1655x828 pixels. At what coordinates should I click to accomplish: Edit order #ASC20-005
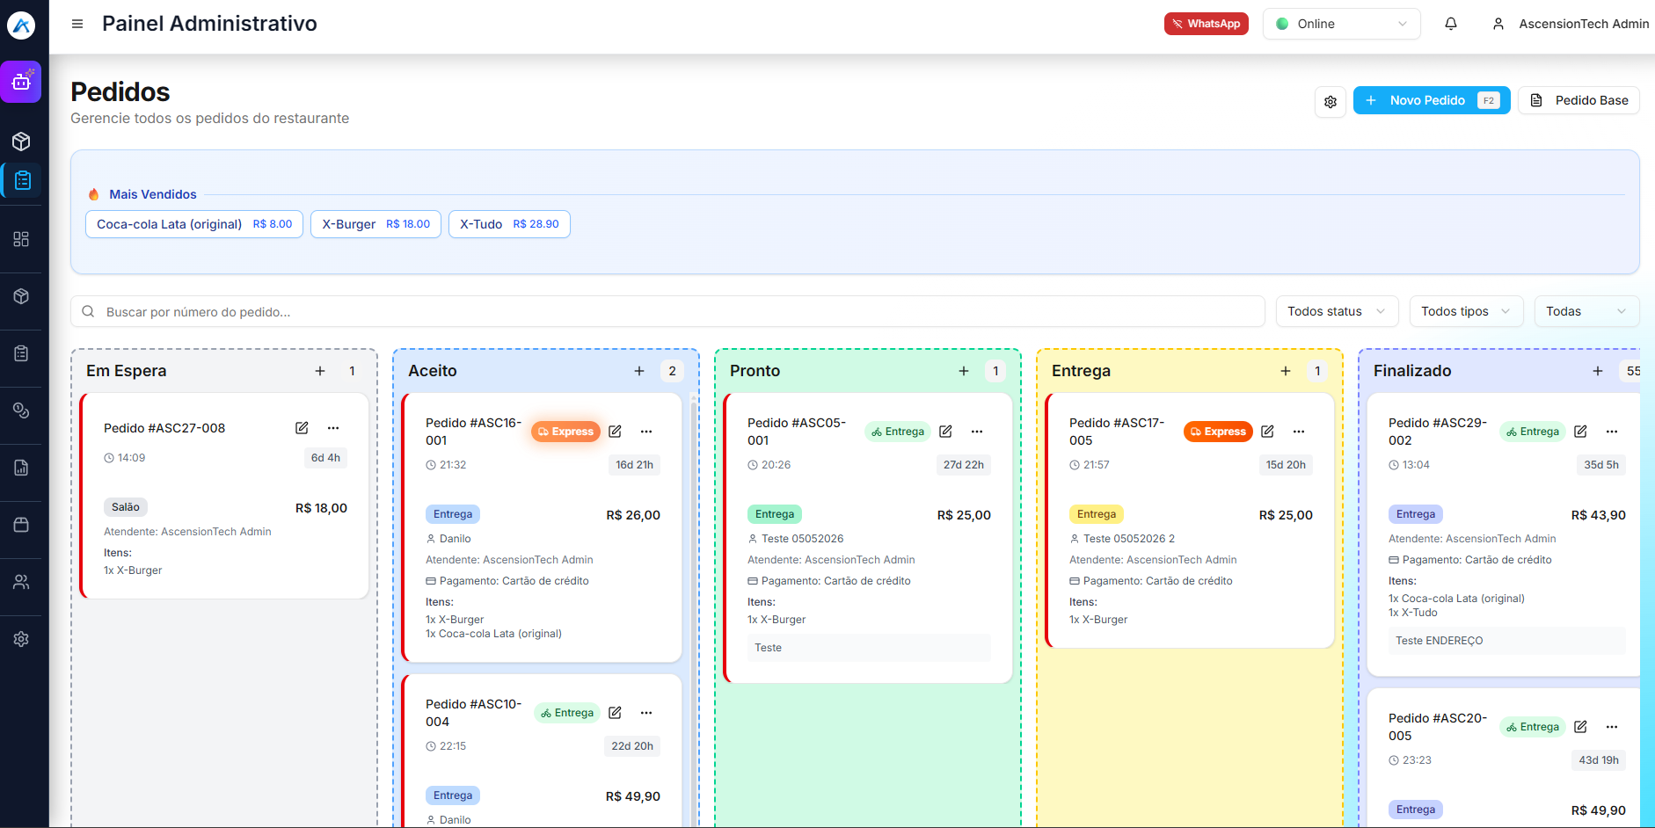[1580, 727]
